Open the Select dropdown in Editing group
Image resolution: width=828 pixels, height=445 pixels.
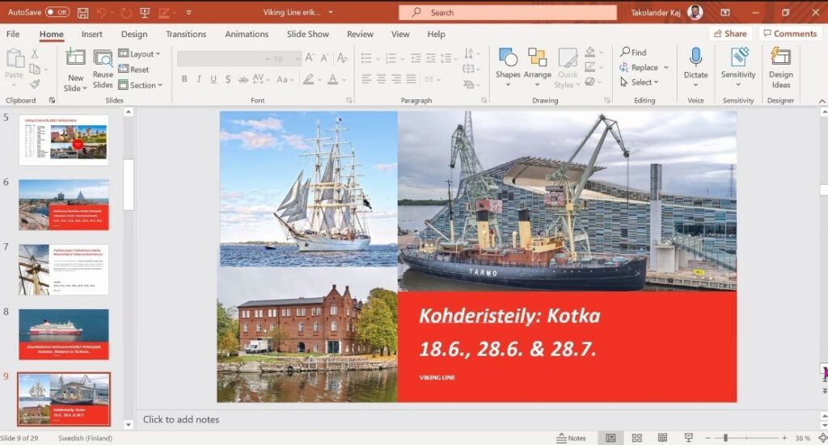640,82
